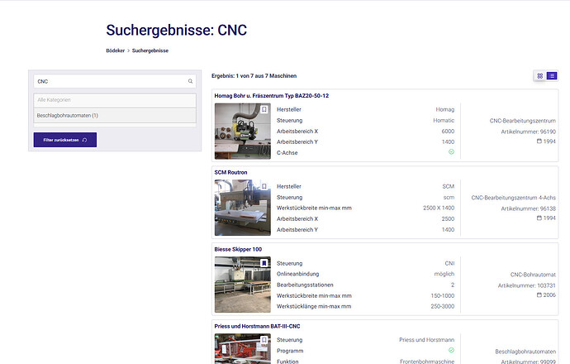This screenshot has height=364, width=570.
Task: Bookmark the Priess und Horstmann BAT-III-CNC
Action: (x=264, y=340)
